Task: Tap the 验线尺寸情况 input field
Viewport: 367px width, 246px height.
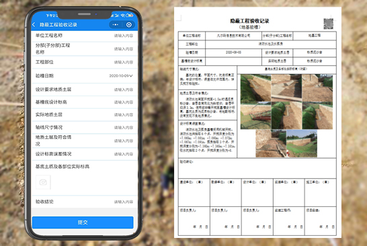Action: coord(84,127)
